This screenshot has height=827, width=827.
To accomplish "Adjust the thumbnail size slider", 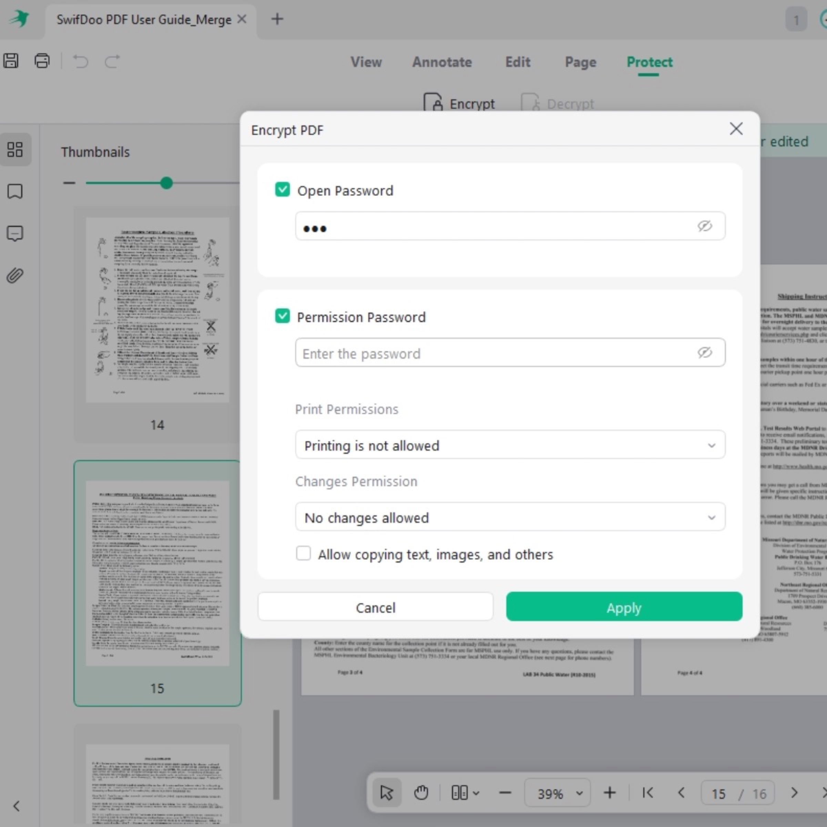I will 166,183.
